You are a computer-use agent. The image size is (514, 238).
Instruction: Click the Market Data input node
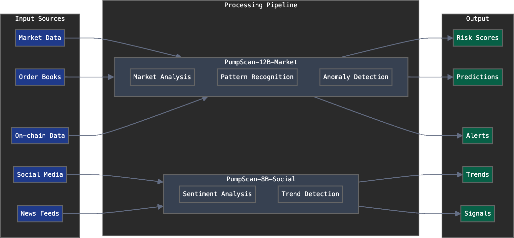tap(40, 38)
